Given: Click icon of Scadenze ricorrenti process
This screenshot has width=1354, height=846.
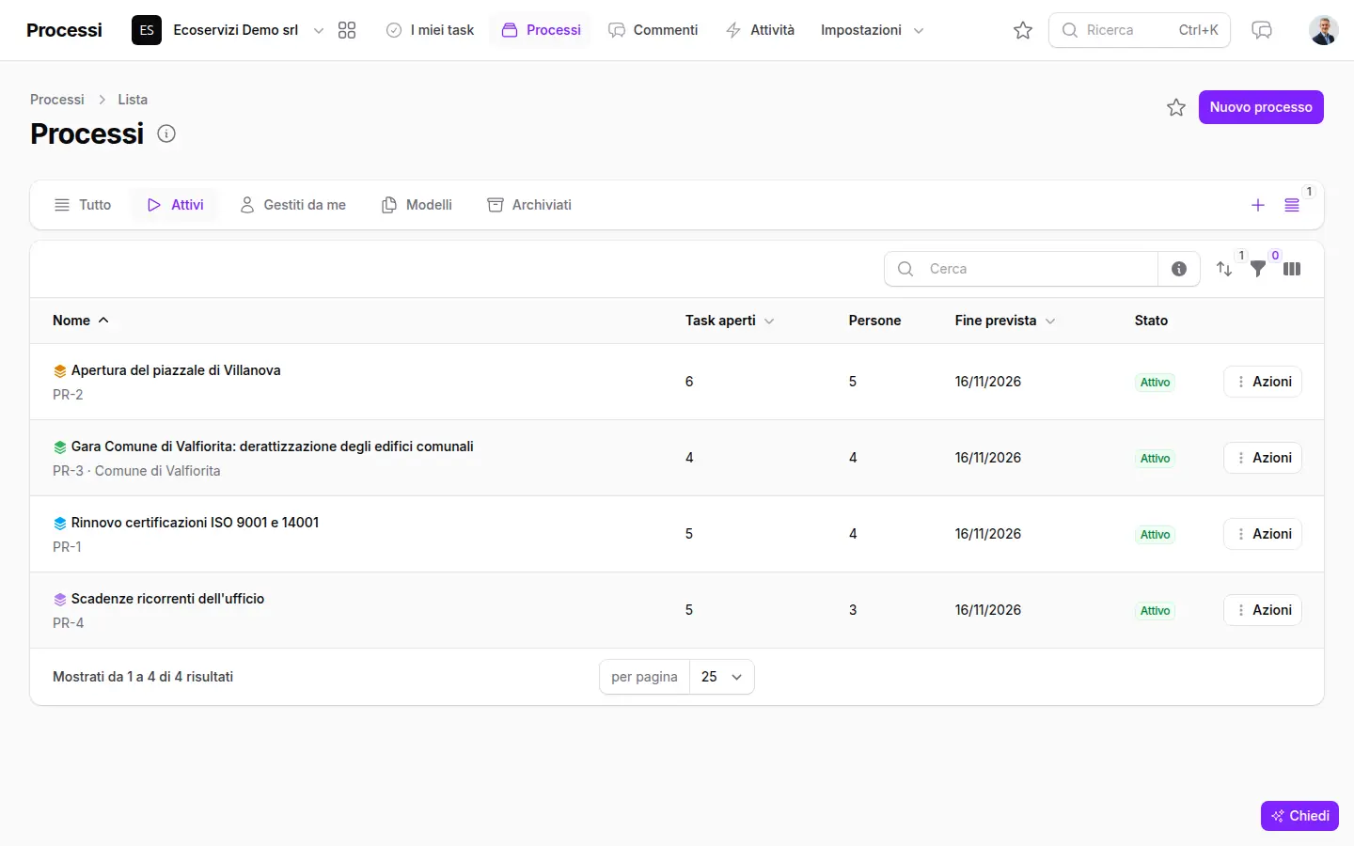Looking at the screenshot, I should [60, 599].
